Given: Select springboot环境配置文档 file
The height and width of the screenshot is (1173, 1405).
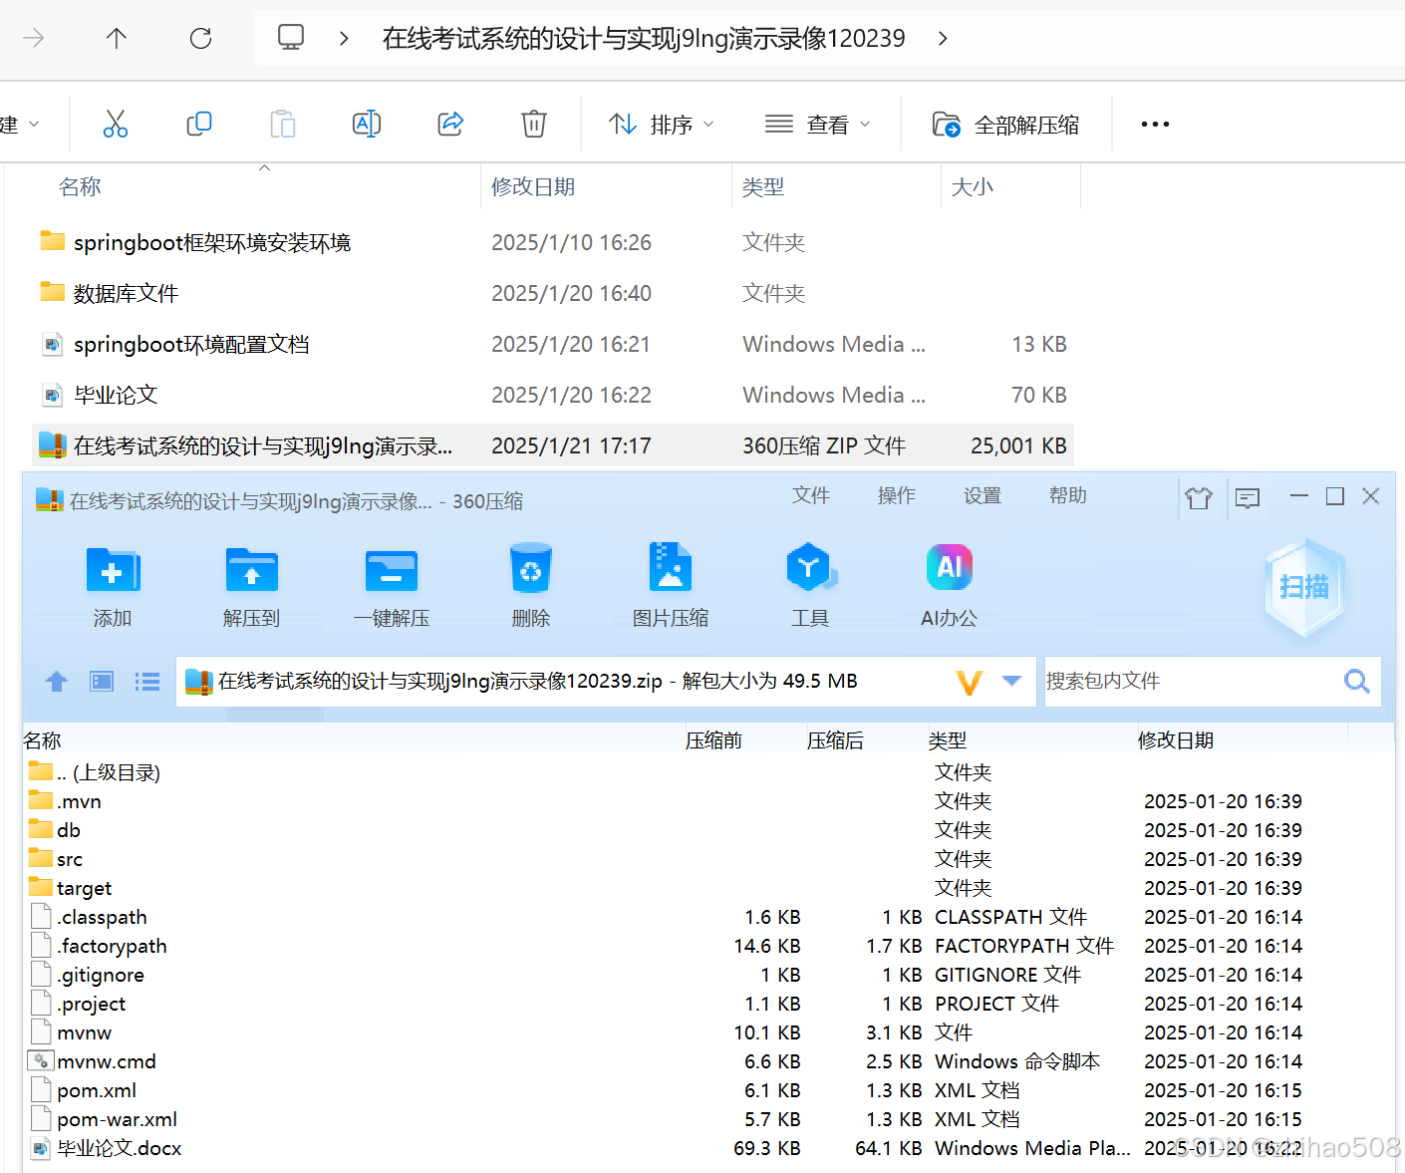Looking at the screenshot, I should [553, 344].
